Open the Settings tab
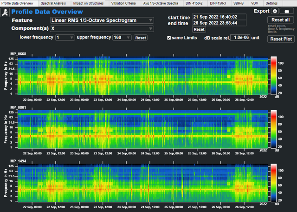The image size is (297, 212). tap(271, 3)
